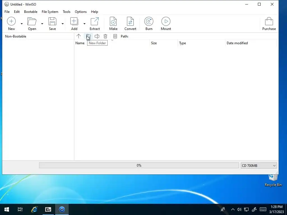Click the Non-Bootable label in left panel
This screenshot has height=215, width=287.
pyautogui.click(x=16, y=36)
